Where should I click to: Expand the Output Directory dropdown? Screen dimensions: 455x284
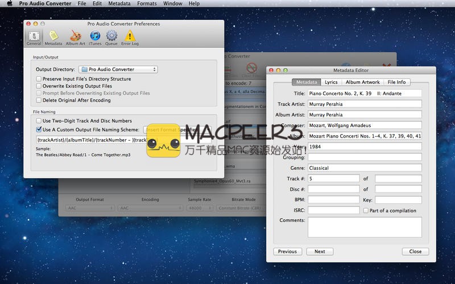coord(118,69)
